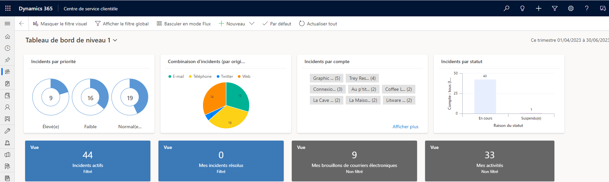609x182 pixels.
Task: Open the incidents wrench icon
Action: point(7,131)
